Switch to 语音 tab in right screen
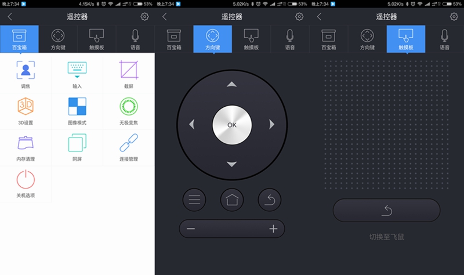464x275 pixels. (x=444, y=39)
